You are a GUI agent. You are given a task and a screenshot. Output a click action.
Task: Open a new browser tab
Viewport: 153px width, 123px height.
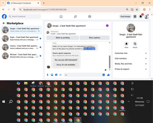pyautogui.click(x=44, y=3)
